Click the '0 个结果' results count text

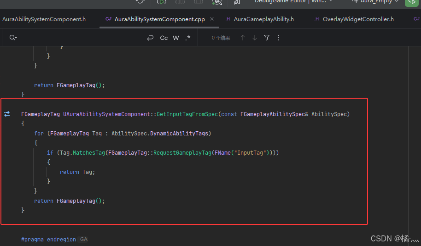point(221,38)
